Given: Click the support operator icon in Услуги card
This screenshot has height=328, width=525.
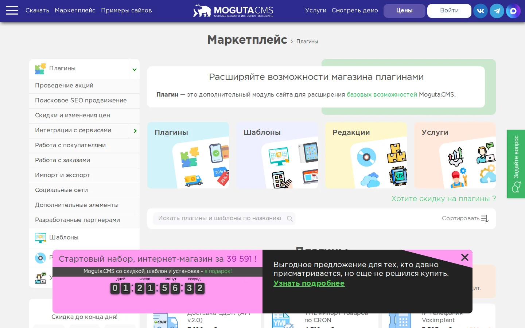Looking at the screenshot, I should coord(486,153).
